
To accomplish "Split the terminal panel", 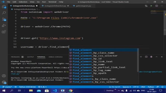I will (x=146, y=57).
